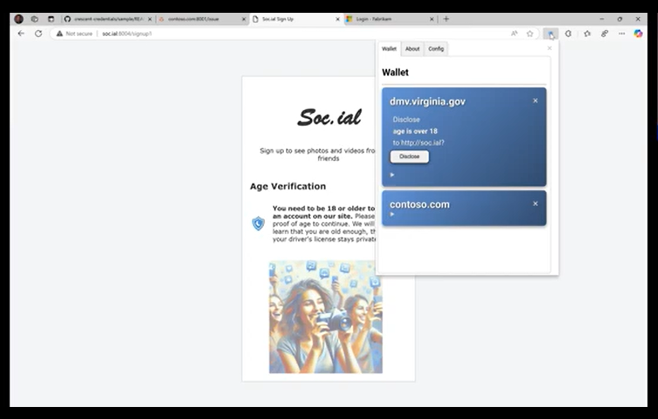Click the link-shaped toolbar icon
The image size is (658, 419).
click(604, 34)
